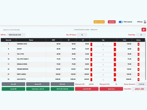Increase ORANGE JUICE quantity with plus
Image resolution: width=147 pixels, height=110 pixels.
pyautogui.click(x=115, y=44)
